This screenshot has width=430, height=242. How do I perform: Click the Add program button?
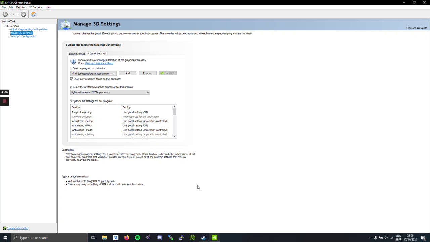click(127, 73)
